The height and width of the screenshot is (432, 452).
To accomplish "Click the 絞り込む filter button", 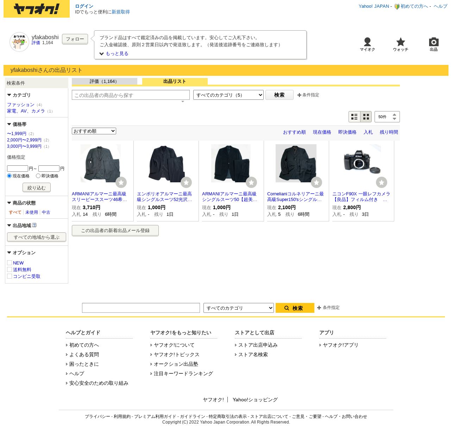I will pos(37,188).
